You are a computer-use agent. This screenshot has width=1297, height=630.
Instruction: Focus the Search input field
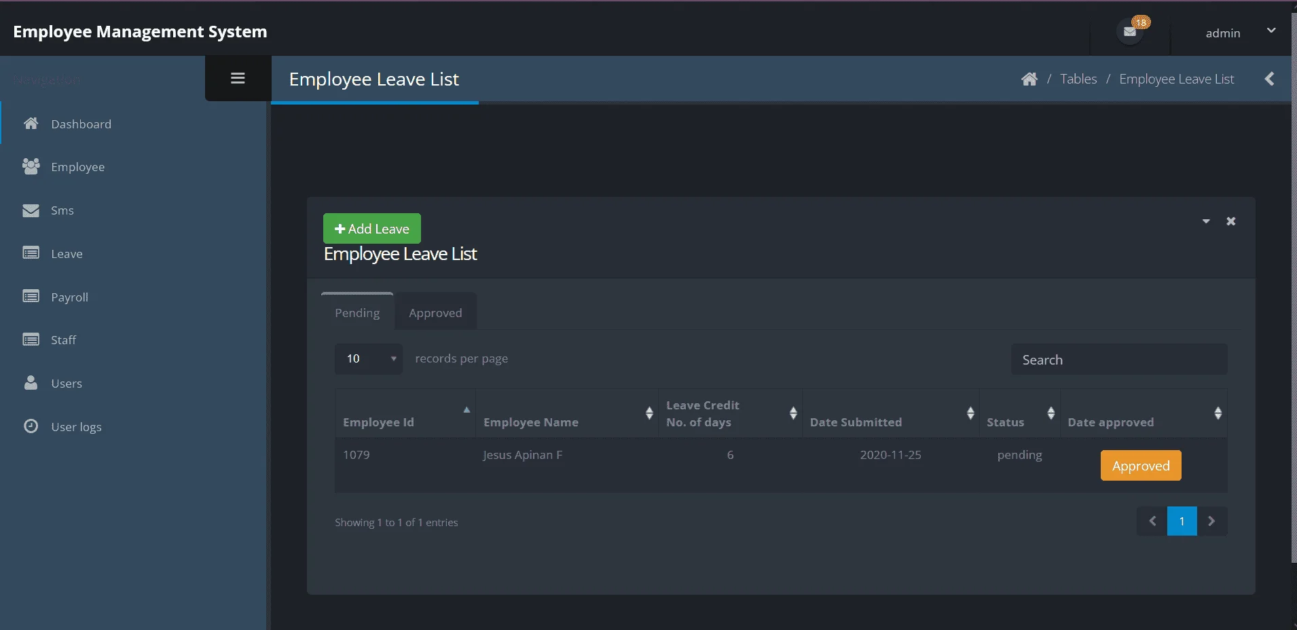point(1119,359)
